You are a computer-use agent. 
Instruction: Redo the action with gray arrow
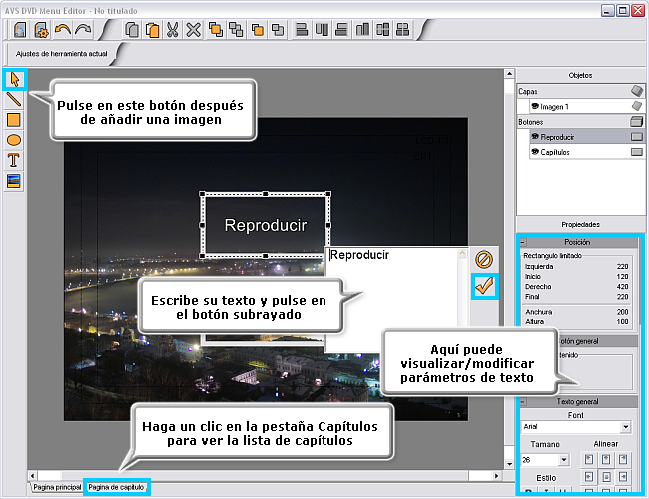(83, 29)
